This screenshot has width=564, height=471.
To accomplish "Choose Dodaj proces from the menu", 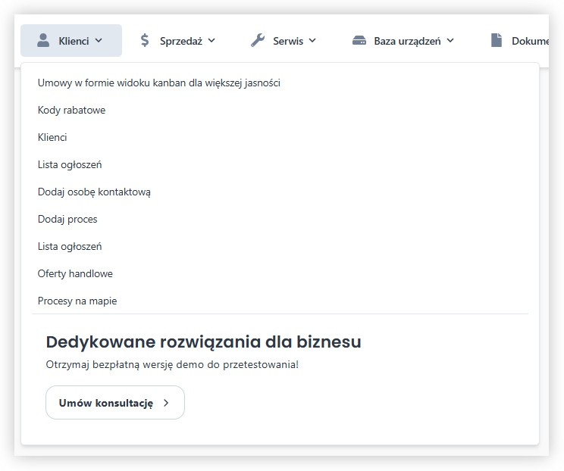I will (67, 219).
